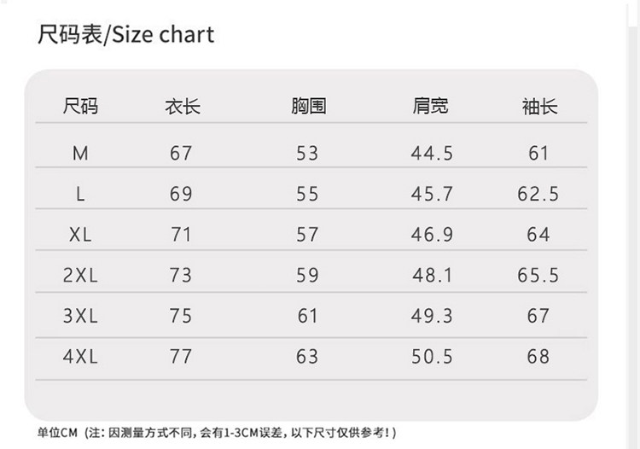Viewport: 640px width, 449px height.
Task: Click the 68 sleeve length for 4XL
Action: click(x=538, y=356)
